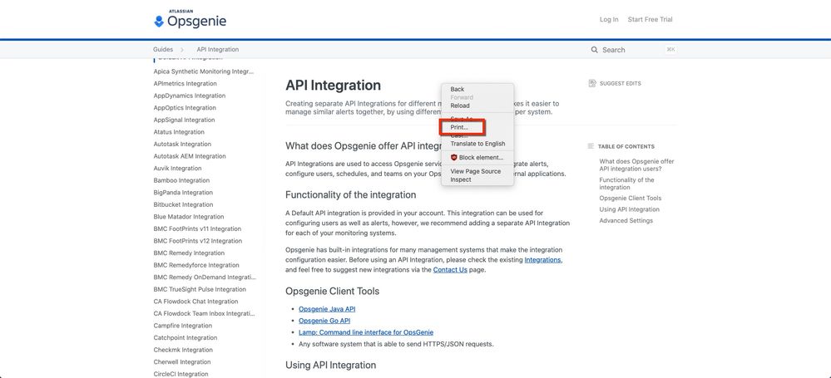The image size is (831, 378).
Task: Open the Integrations hyperlink in paragraph
Action: point(543,260)
